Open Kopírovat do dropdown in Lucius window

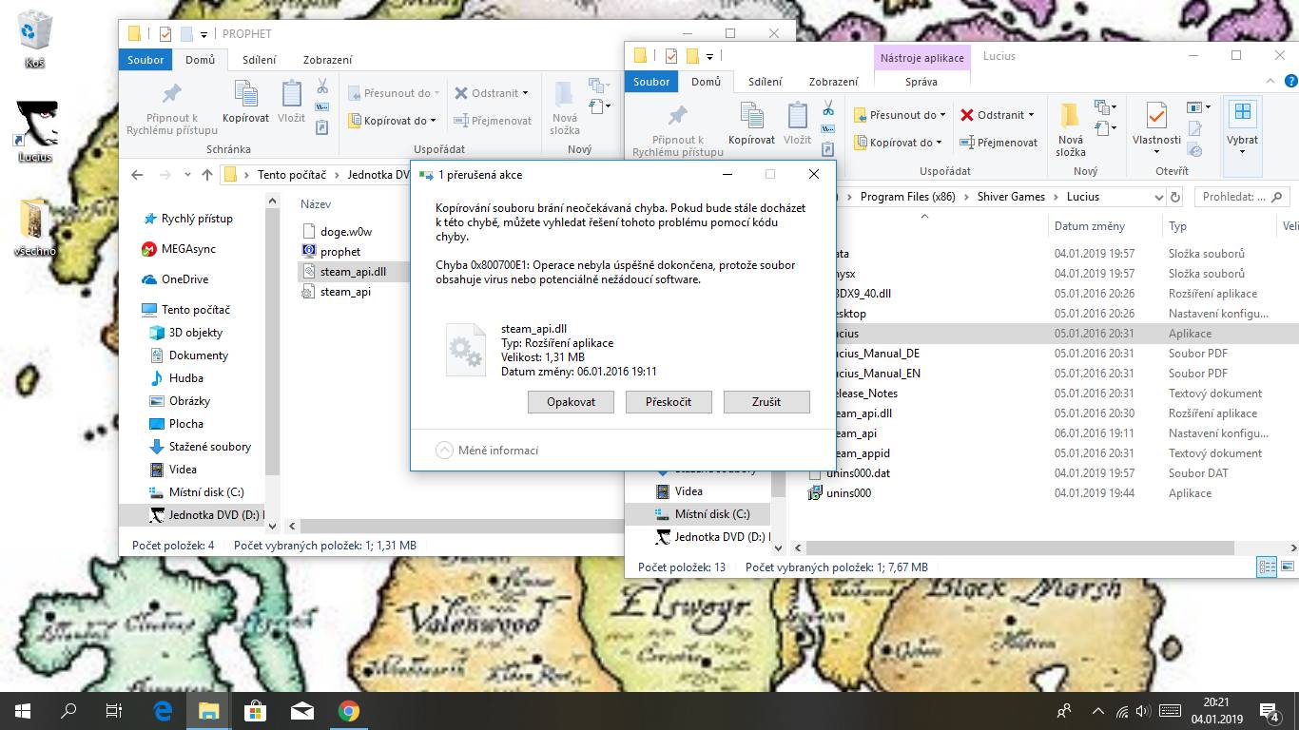(x=898, y=143)
